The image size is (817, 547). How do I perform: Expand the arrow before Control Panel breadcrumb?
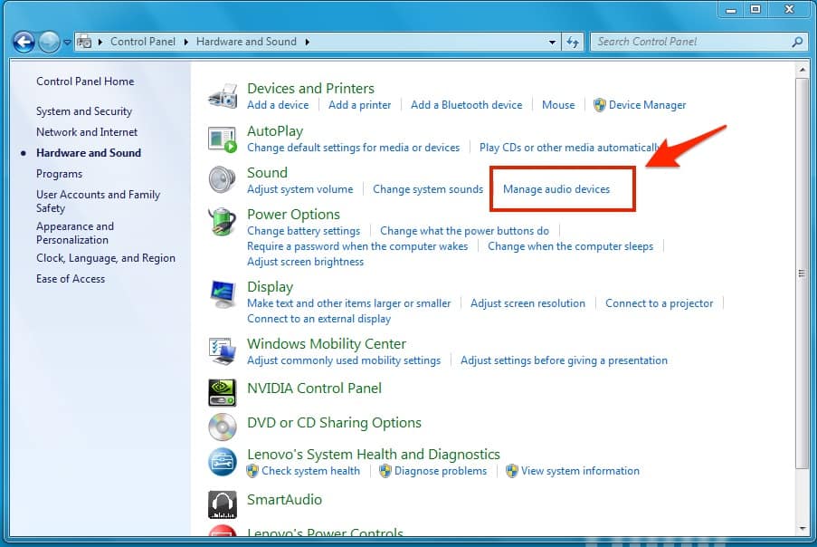point(100,42)
